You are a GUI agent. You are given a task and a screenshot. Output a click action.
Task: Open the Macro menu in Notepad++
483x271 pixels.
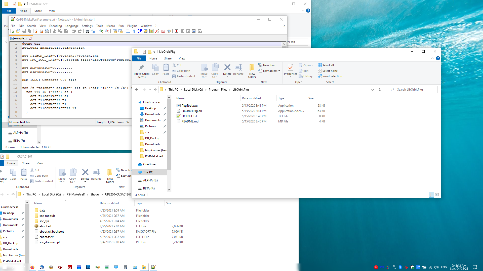[x=110, y=26]
